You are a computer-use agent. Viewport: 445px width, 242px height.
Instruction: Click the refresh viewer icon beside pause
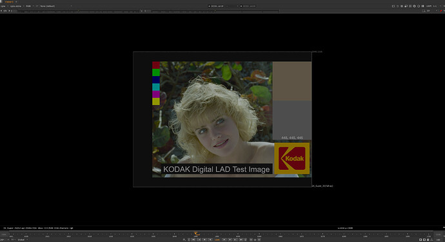pyautogui.click(x=419, y=6)
